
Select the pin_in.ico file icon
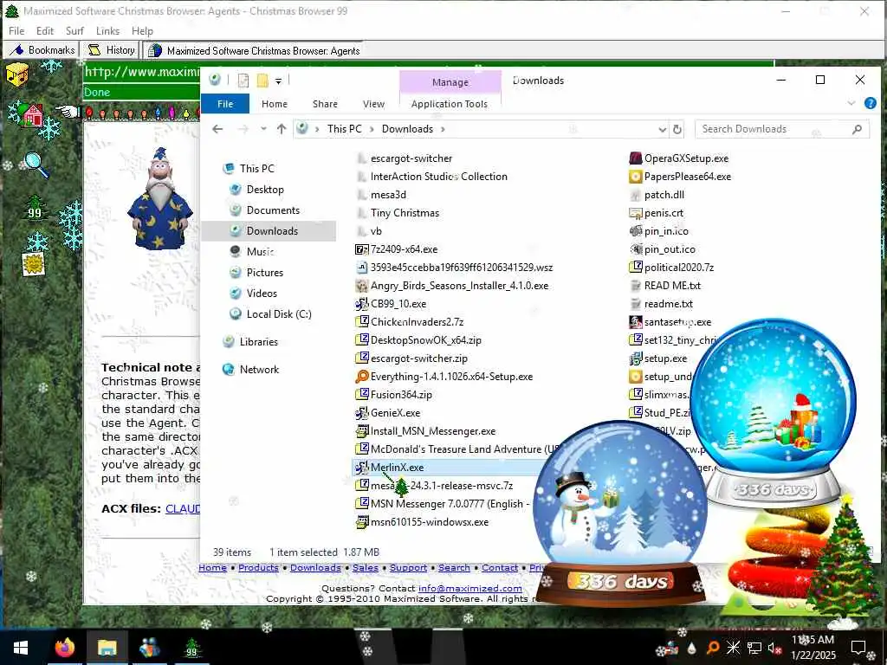[636, 231]
